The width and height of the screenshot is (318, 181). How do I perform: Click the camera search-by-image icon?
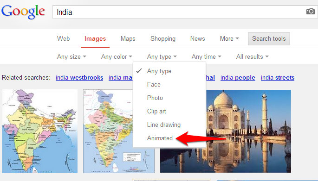coord(310,12)
